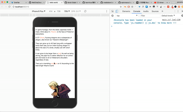Open the top execution context dropdown
This screenshot has width=183, height=112.
(x=127, y=16)
